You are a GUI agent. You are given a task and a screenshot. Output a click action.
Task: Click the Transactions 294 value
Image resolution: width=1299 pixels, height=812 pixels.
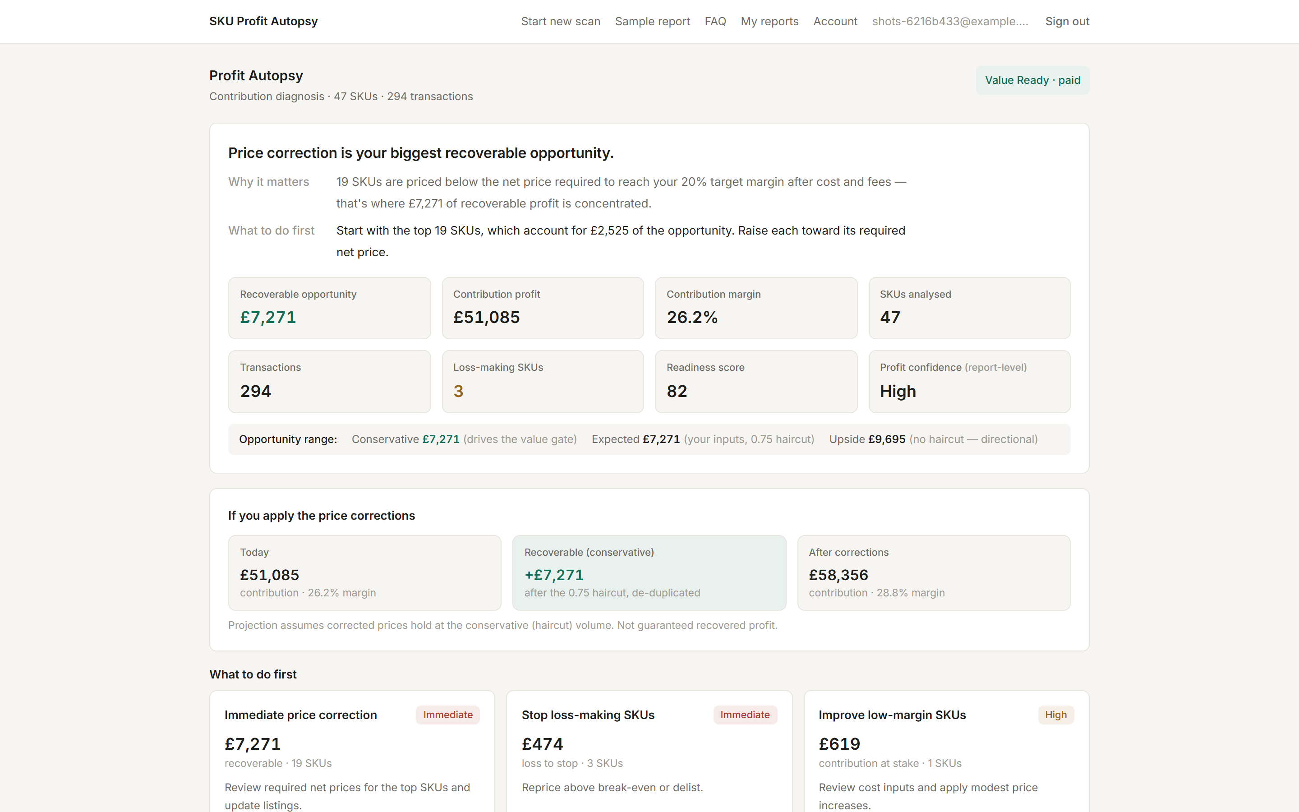pyautogui.click(x=255, y=392)
